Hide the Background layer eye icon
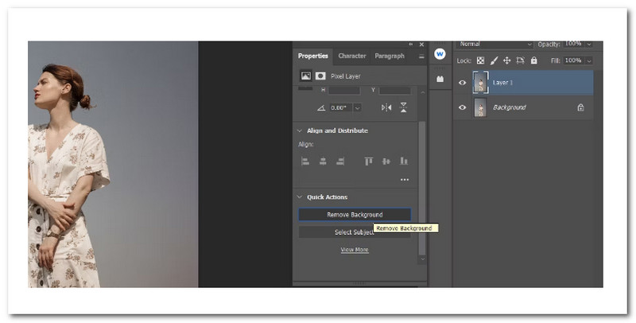 (462, 107)
